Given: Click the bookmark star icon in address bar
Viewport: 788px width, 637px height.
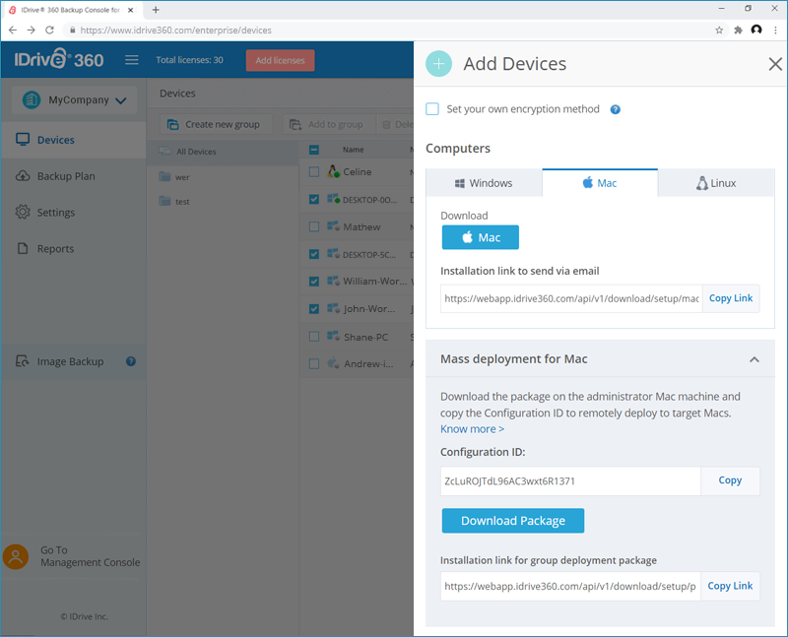Looking at the screenshot, I should click(719, 31).
